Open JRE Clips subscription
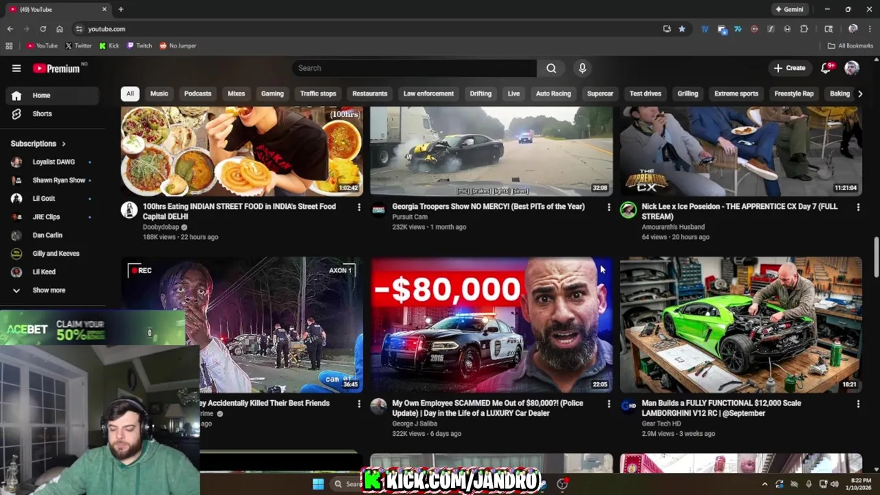The image size is (880, 495). pos(53,217)
